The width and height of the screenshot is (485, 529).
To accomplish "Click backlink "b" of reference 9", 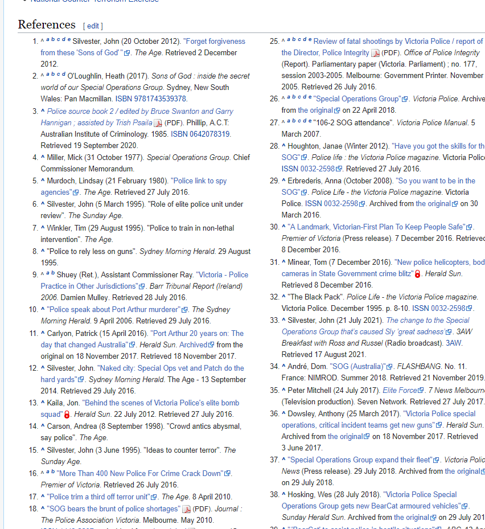I will (53, 273).
